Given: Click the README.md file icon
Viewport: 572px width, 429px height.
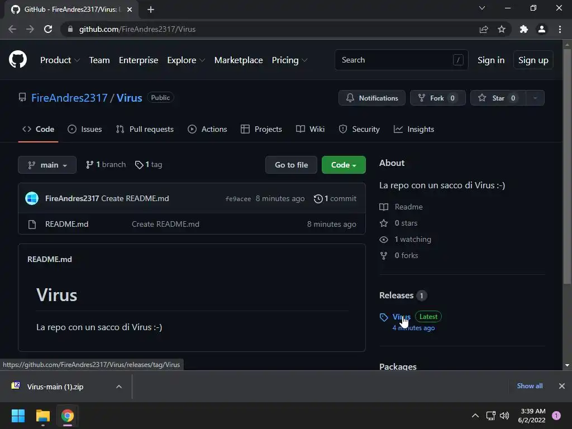Looking at the screenshot, I should 32,225.
